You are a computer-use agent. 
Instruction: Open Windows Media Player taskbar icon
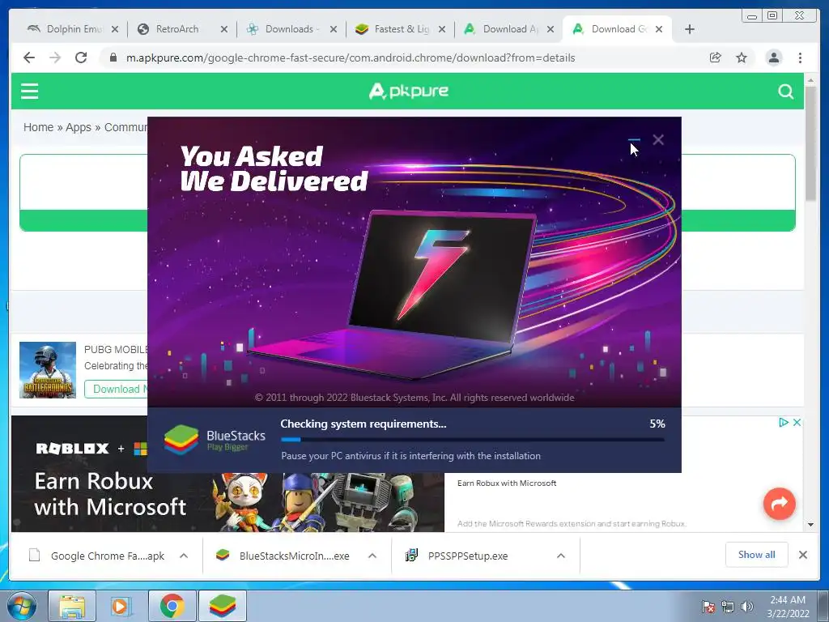pos(121,607)
